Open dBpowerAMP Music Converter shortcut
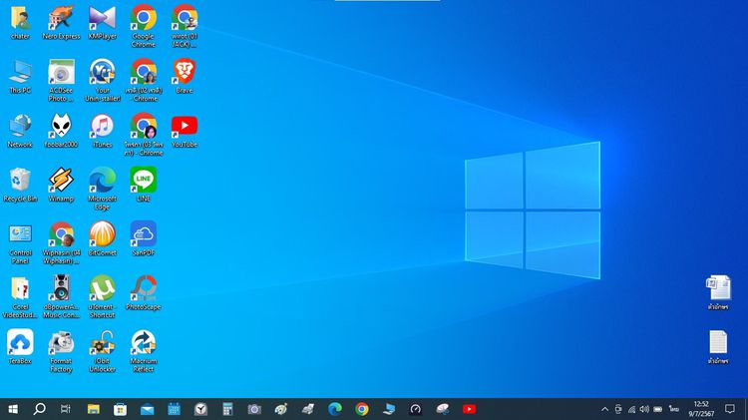This screenshot has width=748, height=420. [61, 297]
